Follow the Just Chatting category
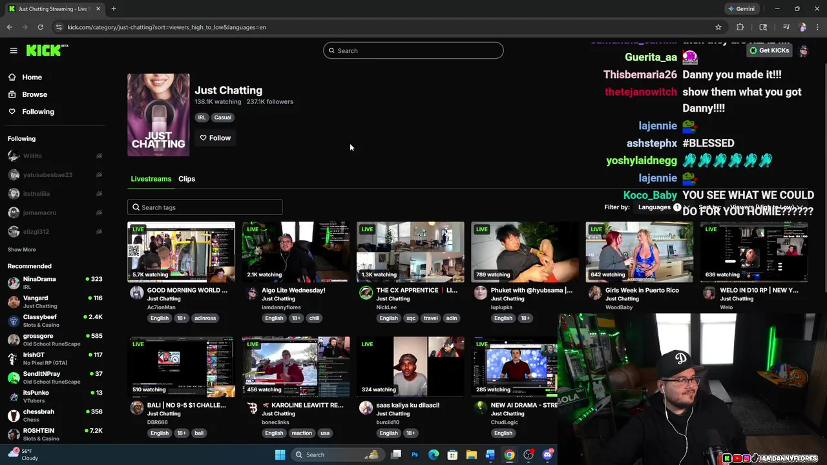This screenshot has width=827, height=465. [215, 138]
